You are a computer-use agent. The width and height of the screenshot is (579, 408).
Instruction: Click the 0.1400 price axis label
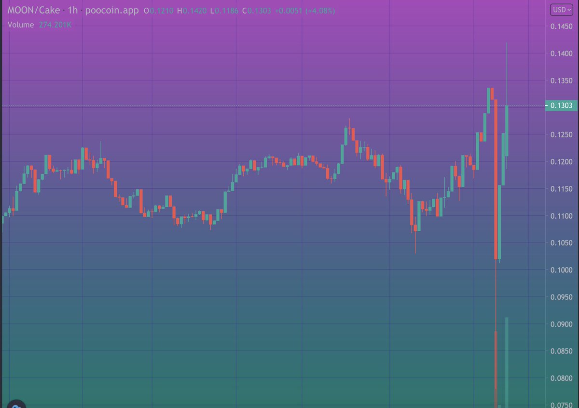[x=561, y=54]
